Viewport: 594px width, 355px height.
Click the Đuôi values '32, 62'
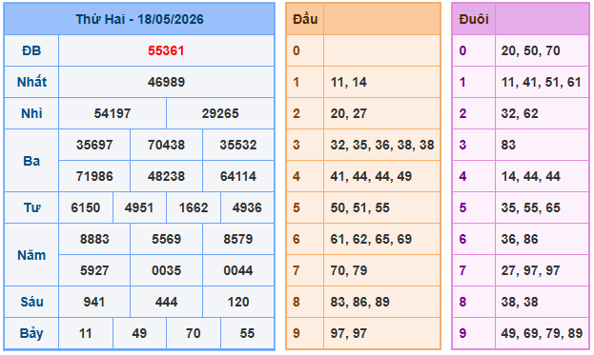pyautogui.click(x=520, y=113)
